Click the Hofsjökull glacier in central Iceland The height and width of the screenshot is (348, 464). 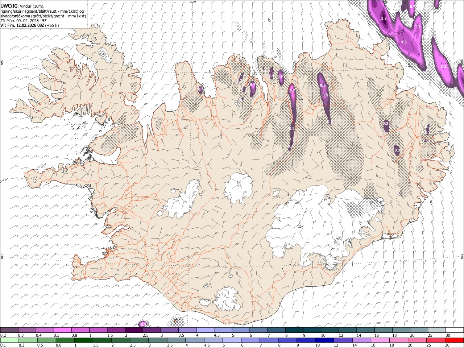click(x=238, y=187)
